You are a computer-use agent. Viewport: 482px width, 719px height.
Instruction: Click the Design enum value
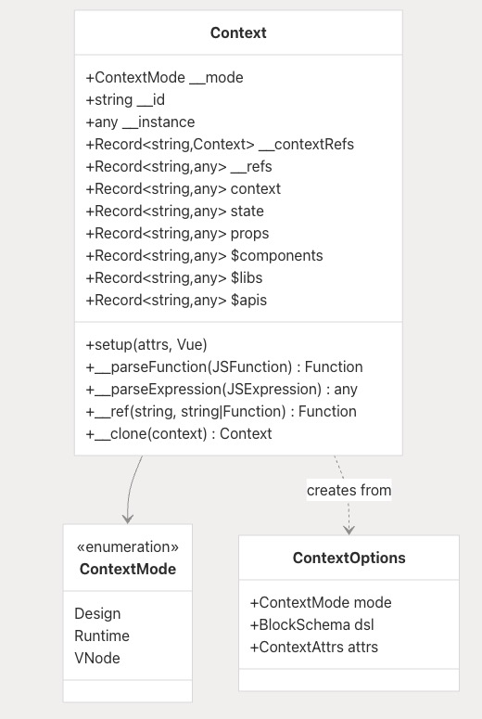pyautogui.click(x=97, y=613)
